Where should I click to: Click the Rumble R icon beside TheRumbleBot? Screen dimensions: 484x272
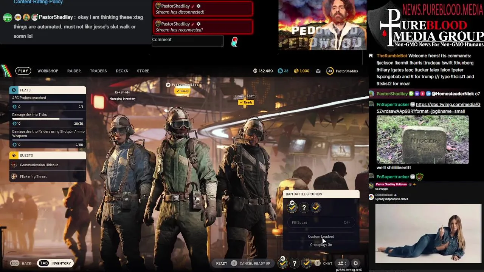coord(371,56)
